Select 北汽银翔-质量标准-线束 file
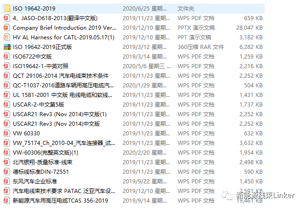Screen dimensions: 304x209 (43, 162)
